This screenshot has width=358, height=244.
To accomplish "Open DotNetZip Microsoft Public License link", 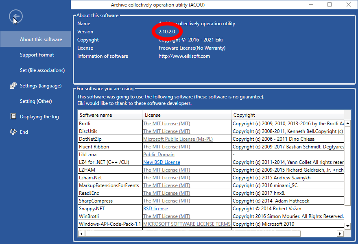I will point(178,139).
